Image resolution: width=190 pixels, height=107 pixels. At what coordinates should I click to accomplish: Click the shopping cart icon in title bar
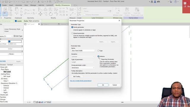tap(171, 2)
